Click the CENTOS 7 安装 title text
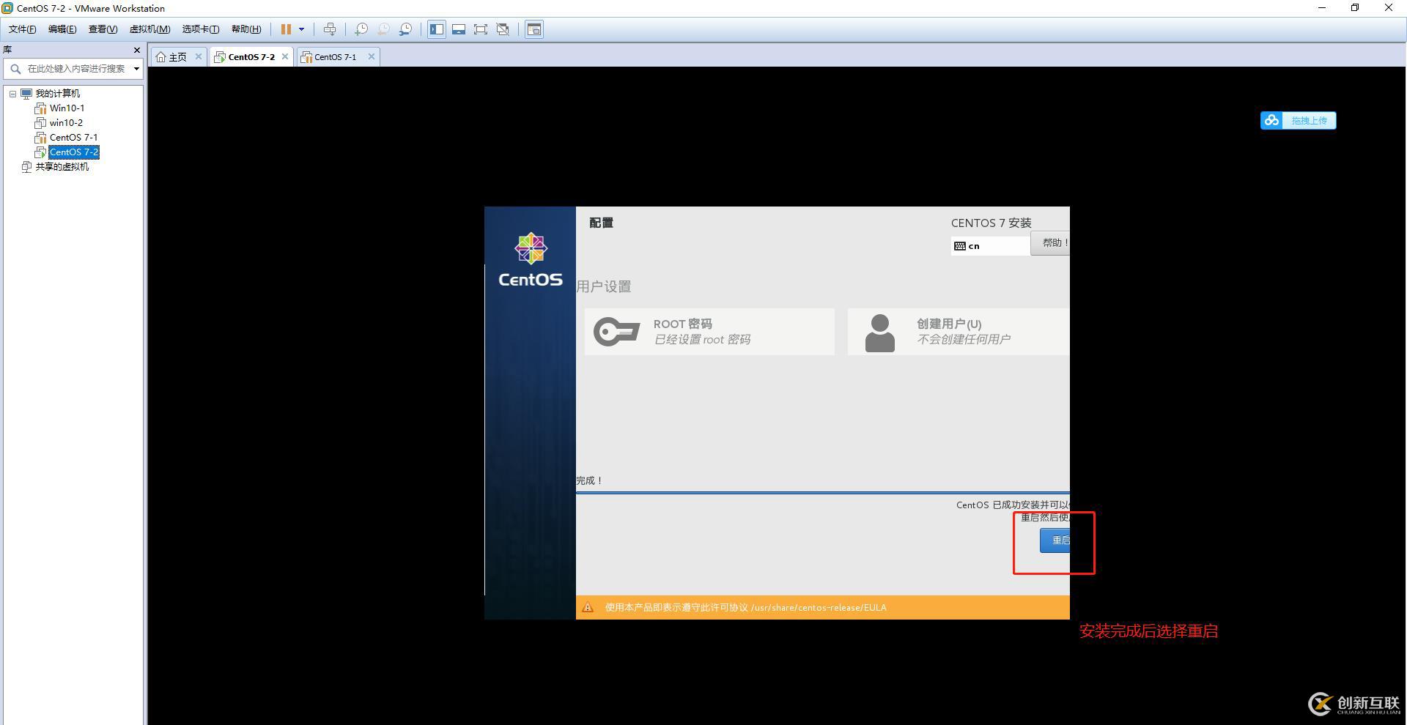This screenshot has height=725, width=1407. pyautogui.click(x=991, y=223)
